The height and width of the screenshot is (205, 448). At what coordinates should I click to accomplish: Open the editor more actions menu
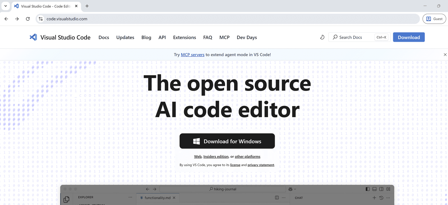283,198
